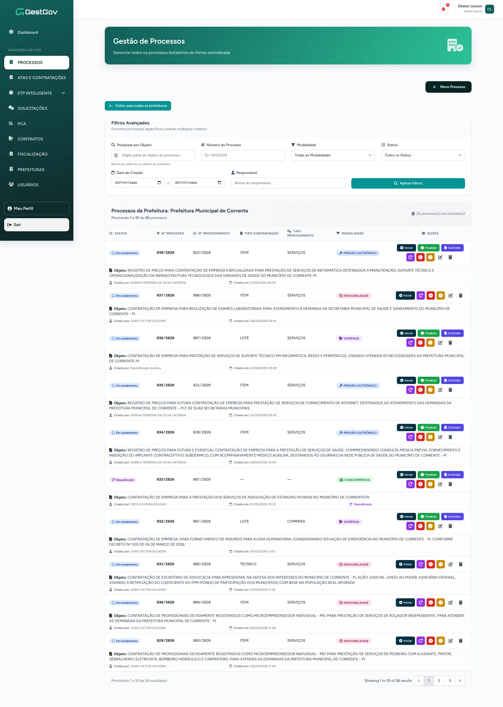Go to Contratos in sidebar
This screenshot has width=503, height=707.
point(37,139)
